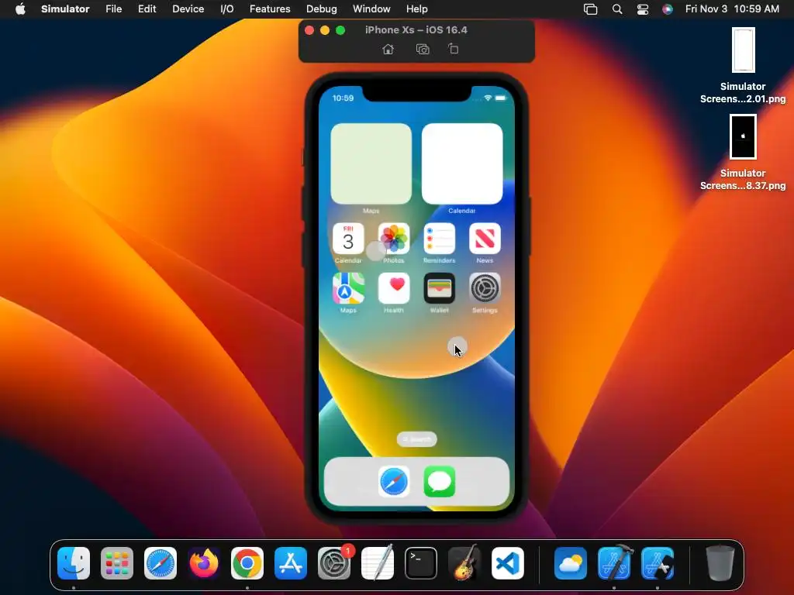
Task: Open Xcode from the Dock
Action: click(614, 562)
